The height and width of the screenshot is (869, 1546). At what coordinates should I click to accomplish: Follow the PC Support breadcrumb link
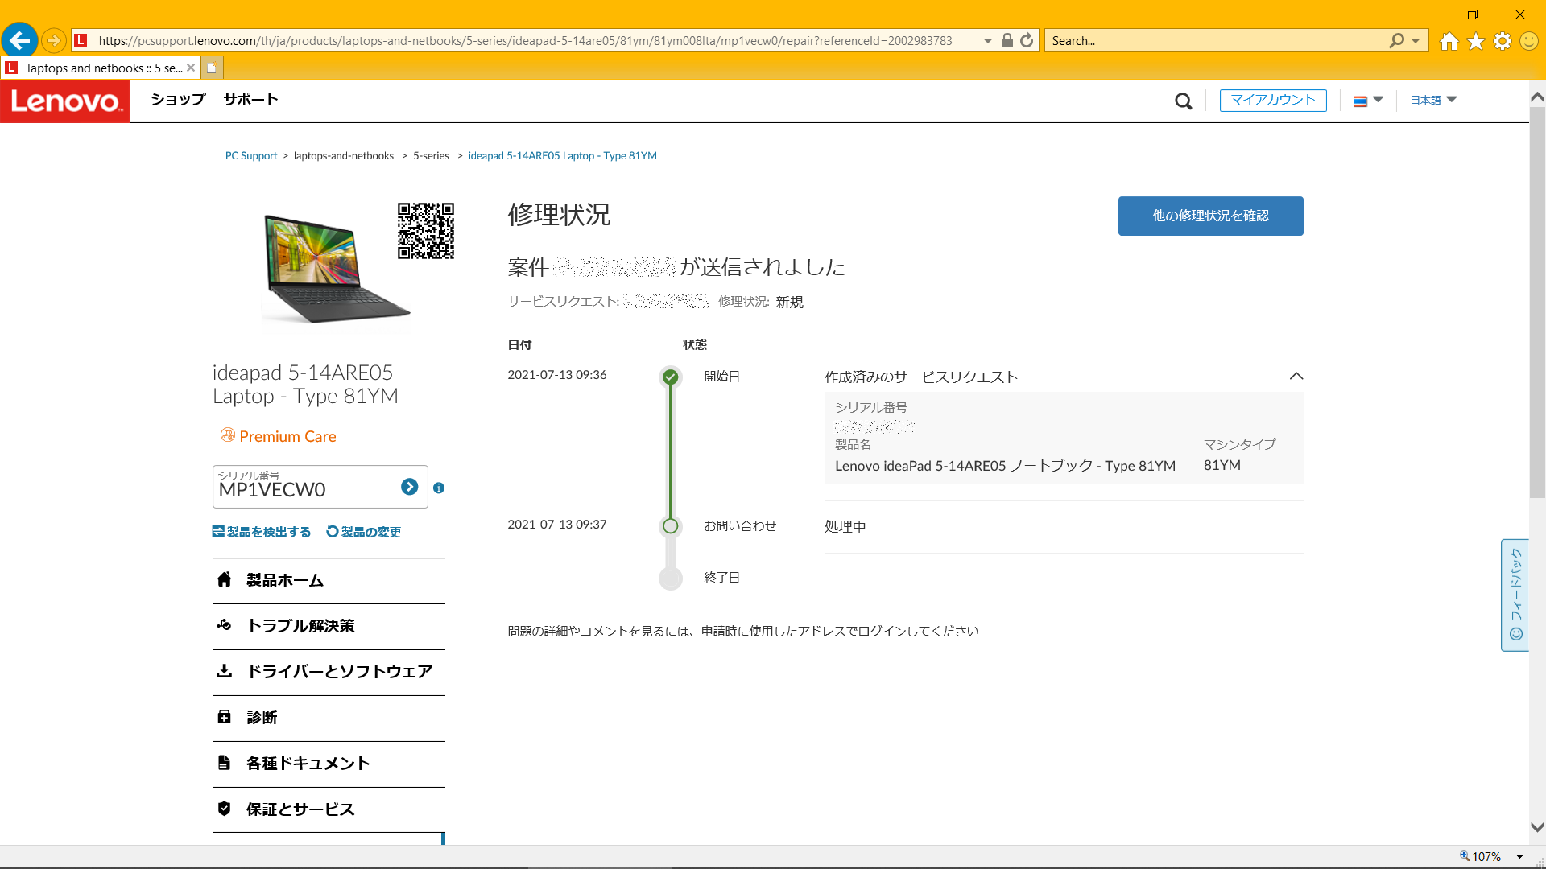pyautogui.click(x=251, y=155)
